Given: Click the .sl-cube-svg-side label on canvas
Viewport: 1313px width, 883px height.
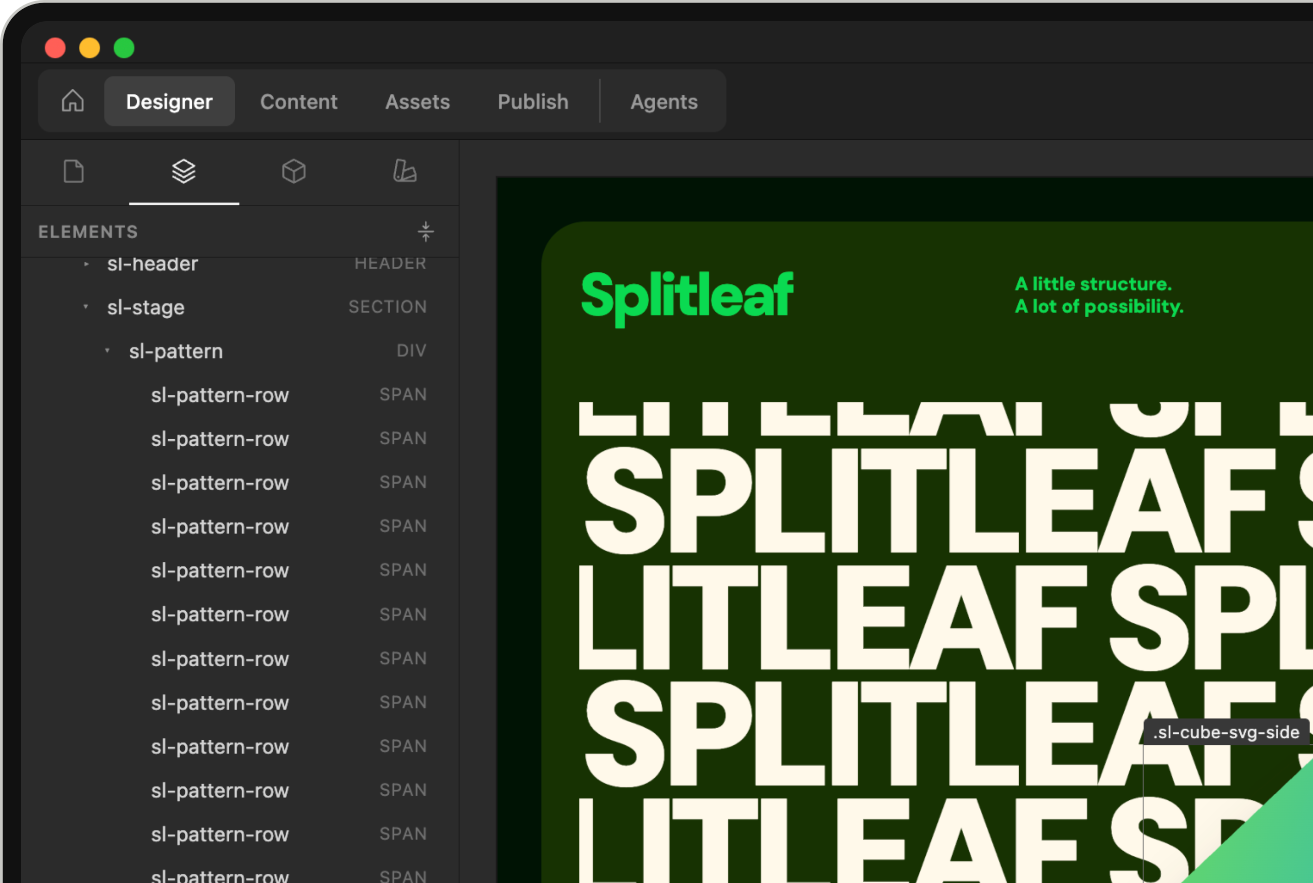Looking at the screenshot, I should click(1226, 732).
